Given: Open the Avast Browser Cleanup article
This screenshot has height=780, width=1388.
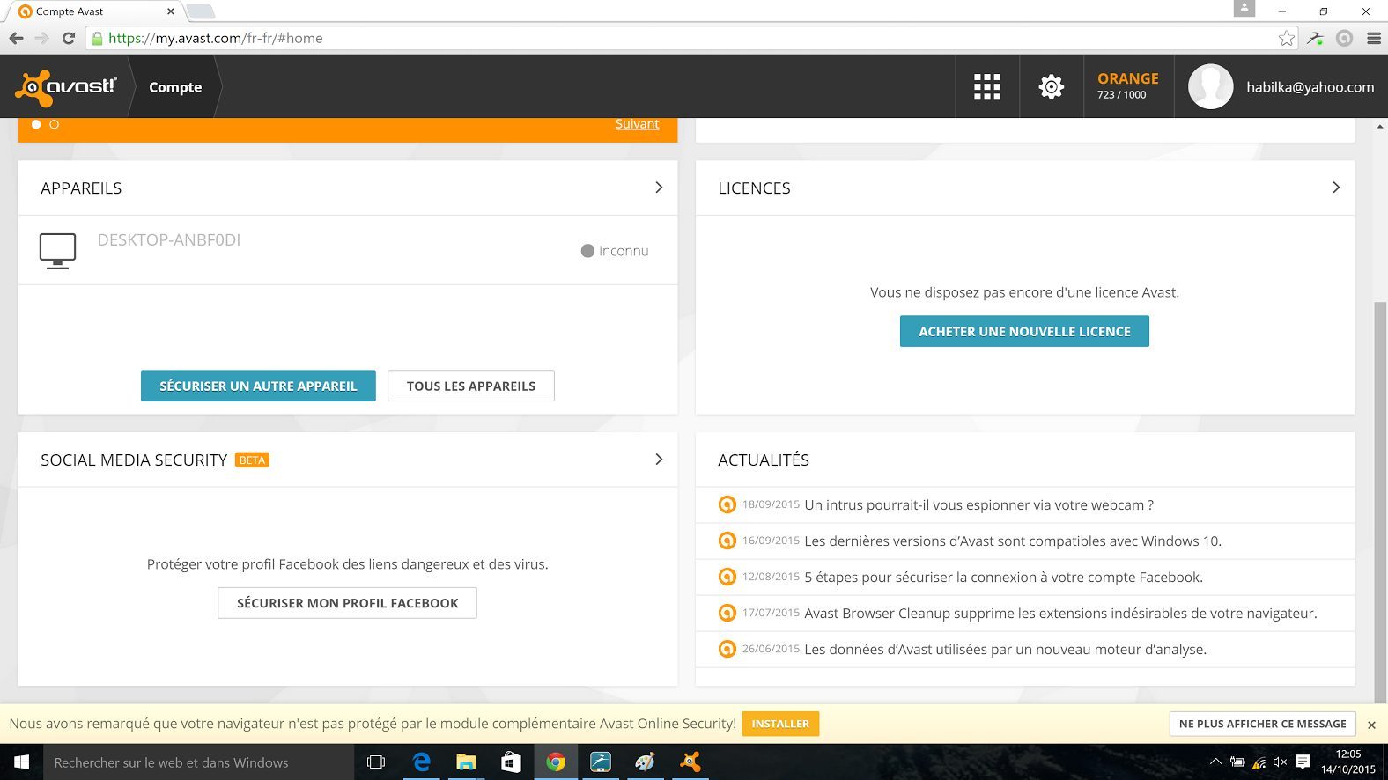Looking at the screenshot, I should 1060,613.
